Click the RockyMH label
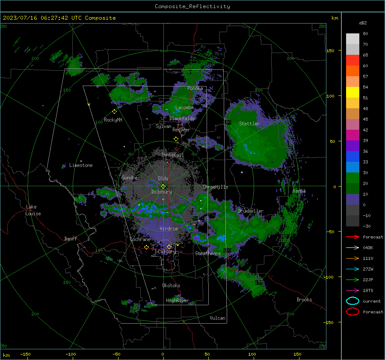 (113, 120)
